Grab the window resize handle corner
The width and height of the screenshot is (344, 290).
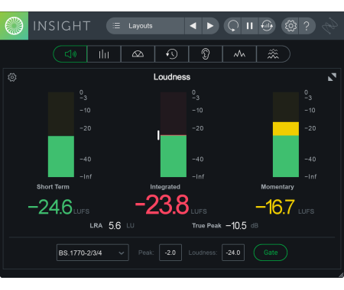(341, 275)
